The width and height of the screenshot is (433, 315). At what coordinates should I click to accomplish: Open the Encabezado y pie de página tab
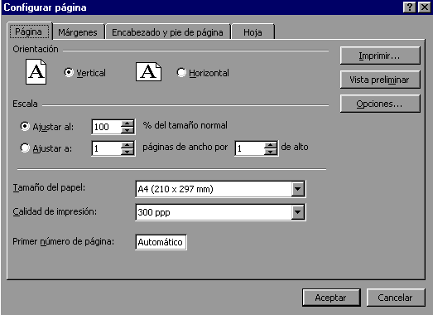[x=167, y=32]
